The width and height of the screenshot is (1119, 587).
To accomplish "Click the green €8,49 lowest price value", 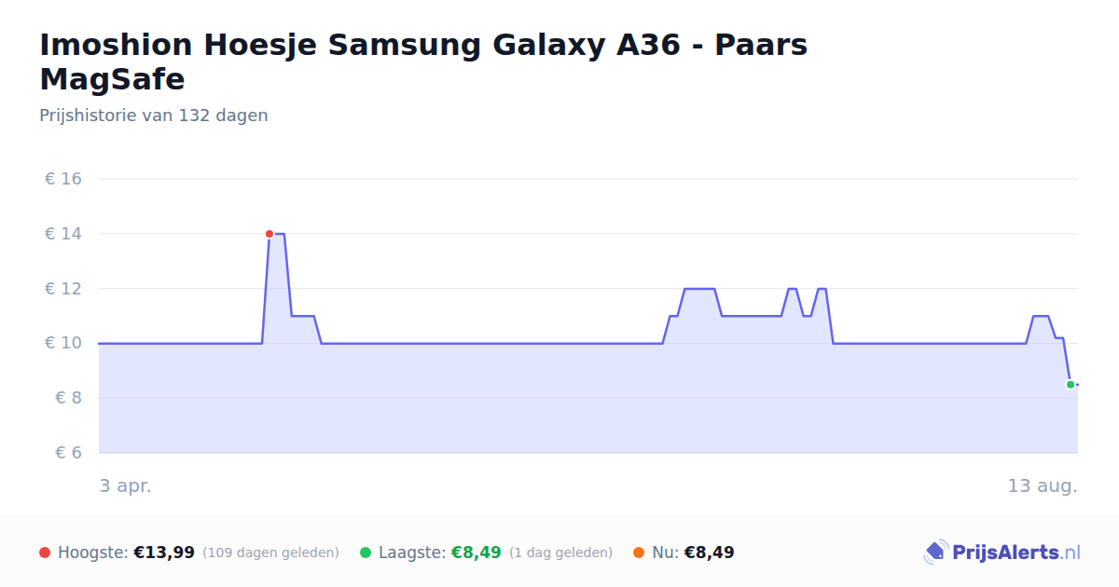I will tap(477, 553).
